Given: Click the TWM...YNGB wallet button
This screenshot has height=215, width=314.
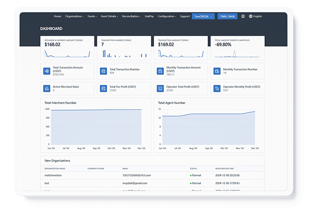Looking at the screenshot, I should (x=227, y=16).
